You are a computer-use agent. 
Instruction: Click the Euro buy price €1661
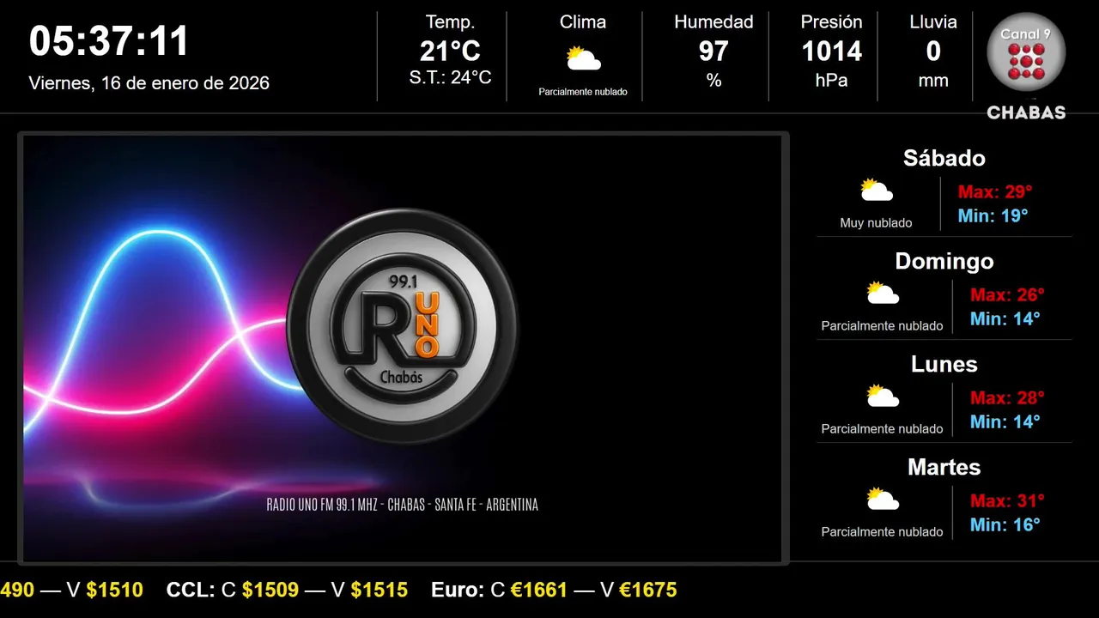539,590
